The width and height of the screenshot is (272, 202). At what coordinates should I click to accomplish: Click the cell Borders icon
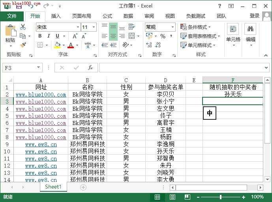click(x=40, y=45)
